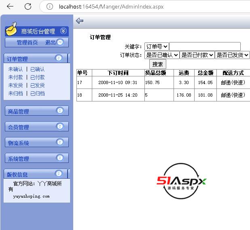The height and width of the screenshot is (230, 250).
Task: Show 已发货 orders
Action: click(x=38, y=85)
